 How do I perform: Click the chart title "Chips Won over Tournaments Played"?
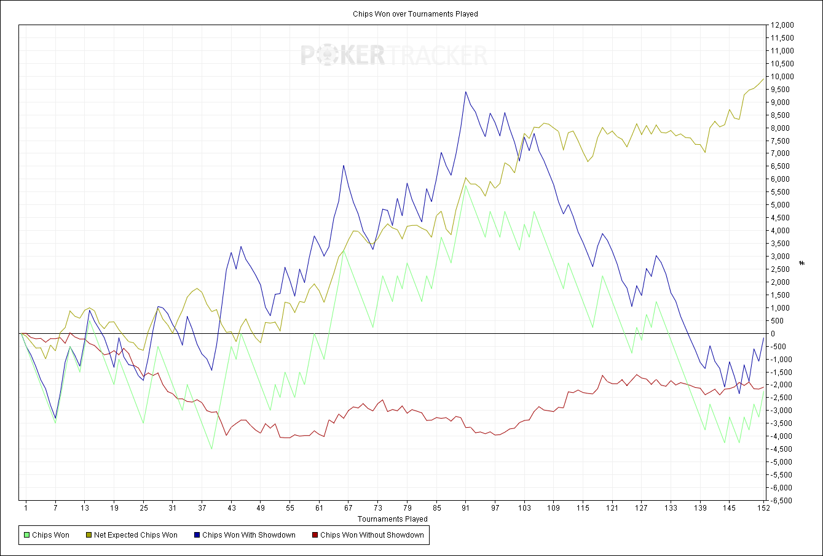point(415,14)
